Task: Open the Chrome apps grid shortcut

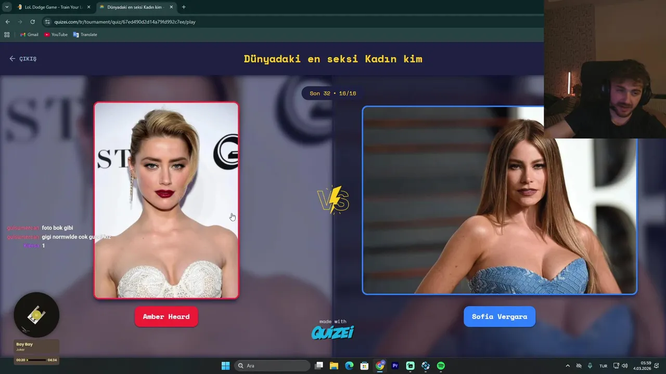Action: pos(7,34)
